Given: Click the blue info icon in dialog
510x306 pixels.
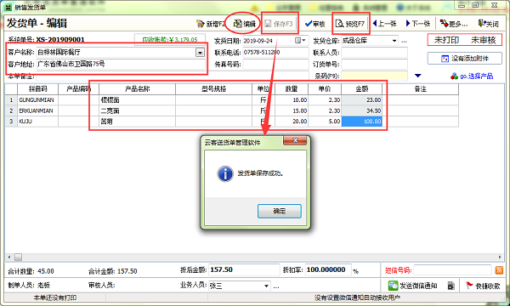Looking at the screenshot, I should coord(225,173).
